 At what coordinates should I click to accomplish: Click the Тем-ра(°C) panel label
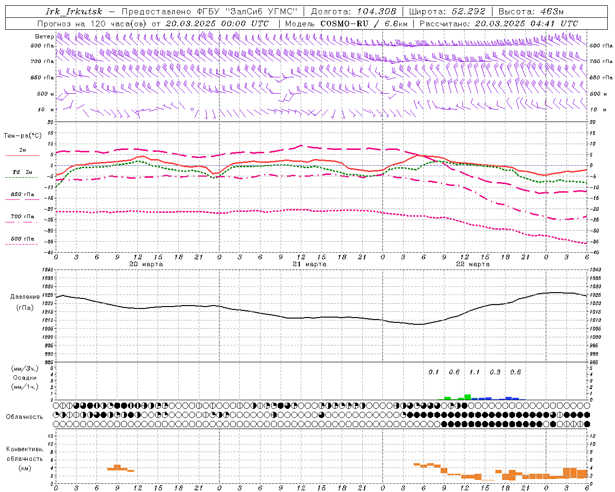click(23, 136)
